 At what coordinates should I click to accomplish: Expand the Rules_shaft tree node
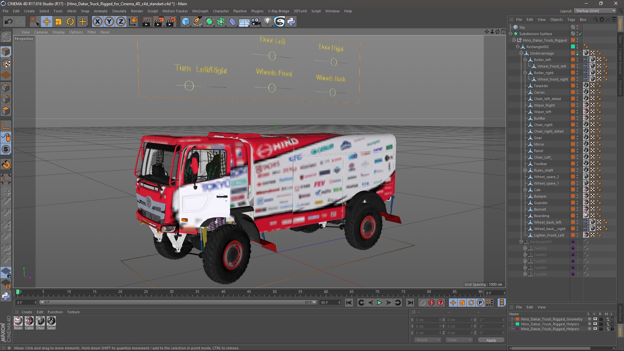click(x=525, y=170)
